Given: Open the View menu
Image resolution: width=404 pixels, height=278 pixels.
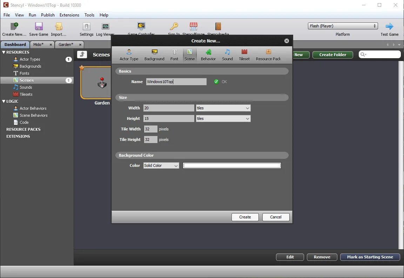Looking at the screenshot, I should pos(19,15).
